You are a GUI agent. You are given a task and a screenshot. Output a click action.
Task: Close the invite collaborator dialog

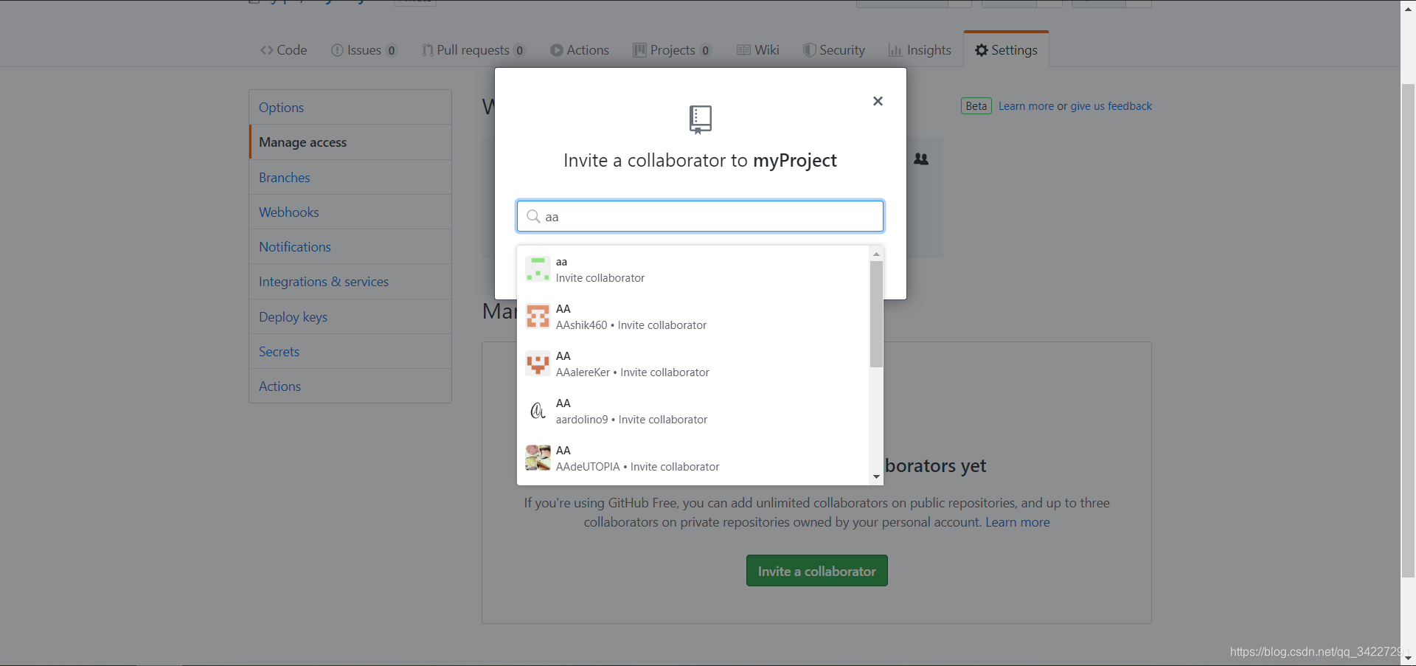tap(878, 101)
